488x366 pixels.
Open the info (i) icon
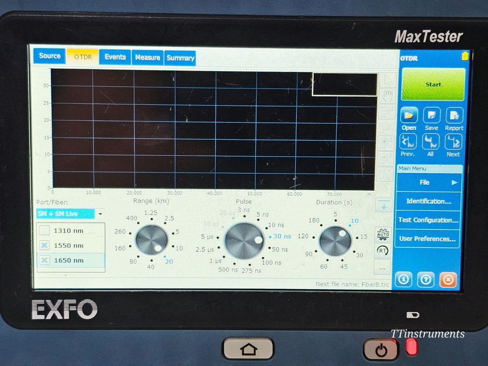coord(403,280)
